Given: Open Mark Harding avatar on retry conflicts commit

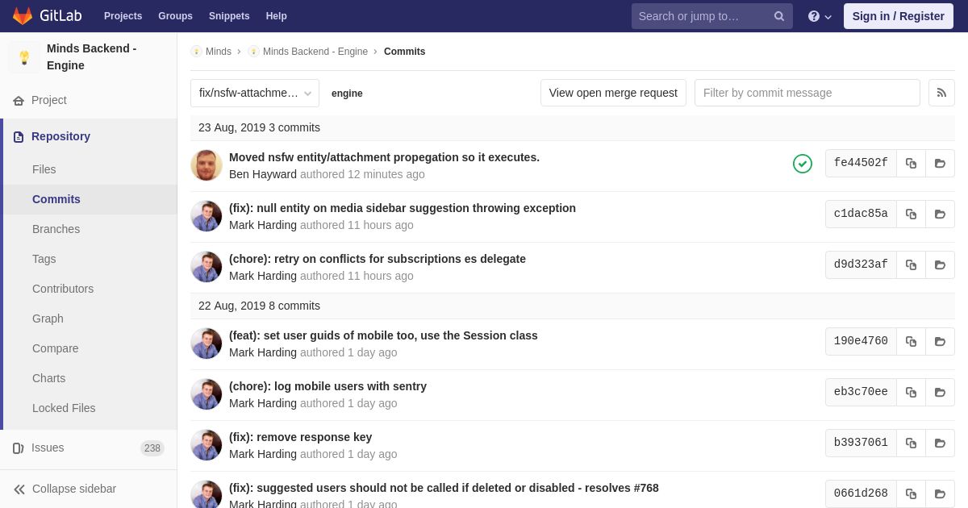Looking at the screenshot, I should pos(207,267).
